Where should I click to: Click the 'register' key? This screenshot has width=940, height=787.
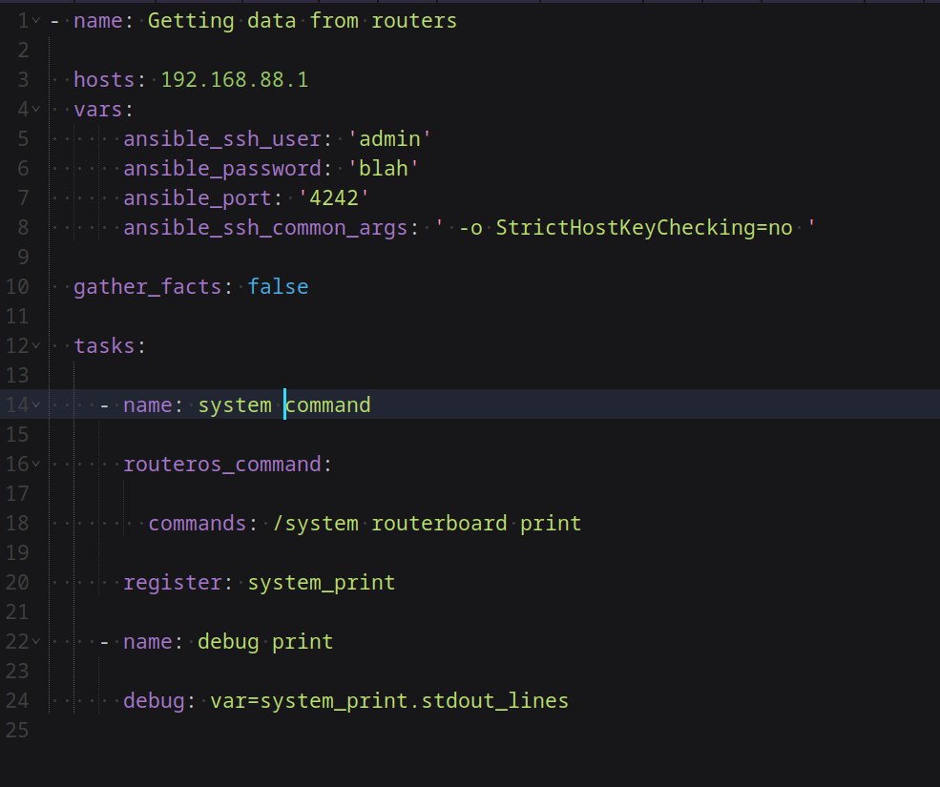point(172,583)
